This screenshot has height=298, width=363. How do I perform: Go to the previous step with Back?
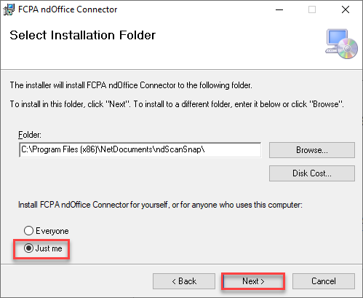click(x=184, y=281)
